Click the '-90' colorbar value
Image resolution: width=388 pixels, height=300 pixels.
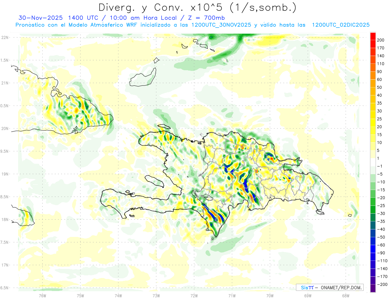point(381,253)
